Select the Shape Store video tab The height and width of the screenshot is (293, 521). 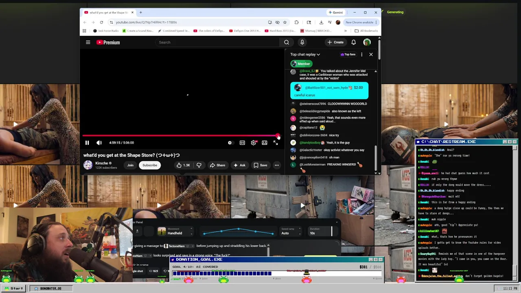[108, 13]
